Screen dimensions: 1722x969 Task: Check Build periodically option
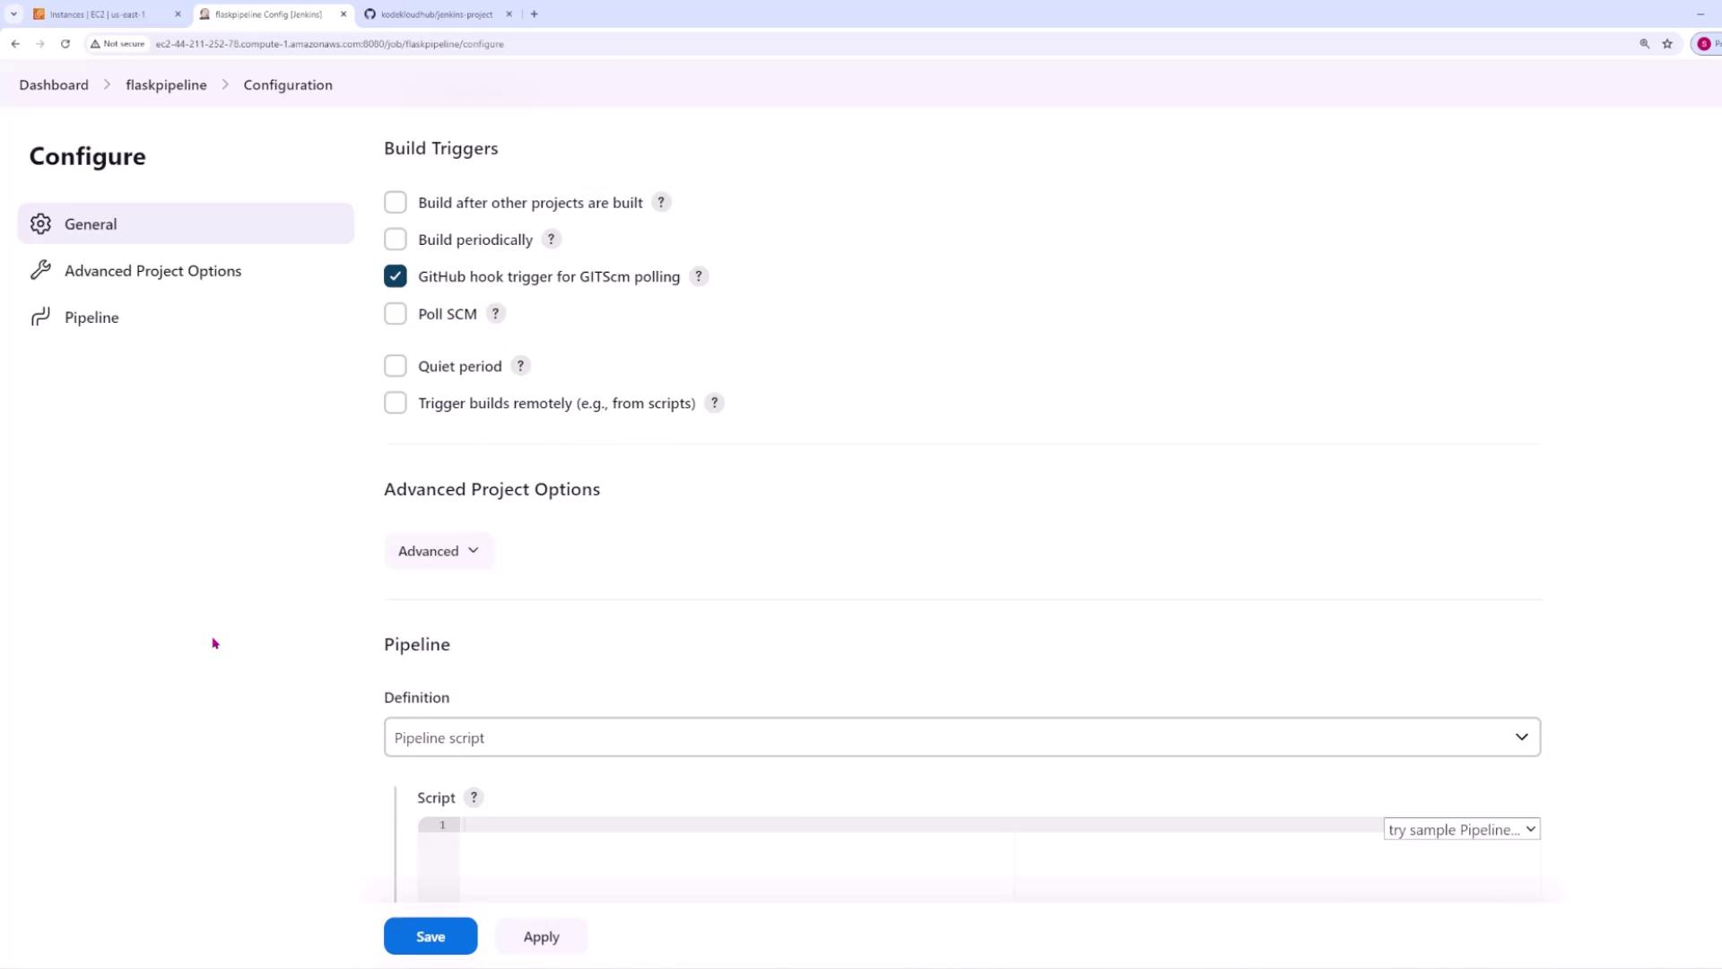tap(396, 240)
